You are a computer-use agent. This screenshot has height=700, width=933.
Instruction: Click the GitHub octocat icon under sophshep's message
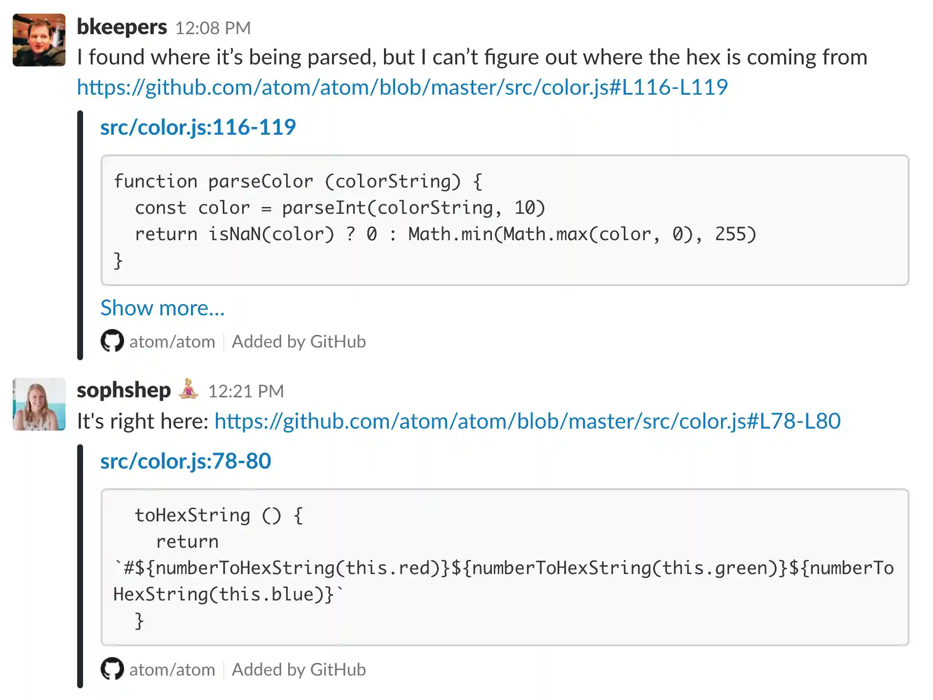(112, 669)
